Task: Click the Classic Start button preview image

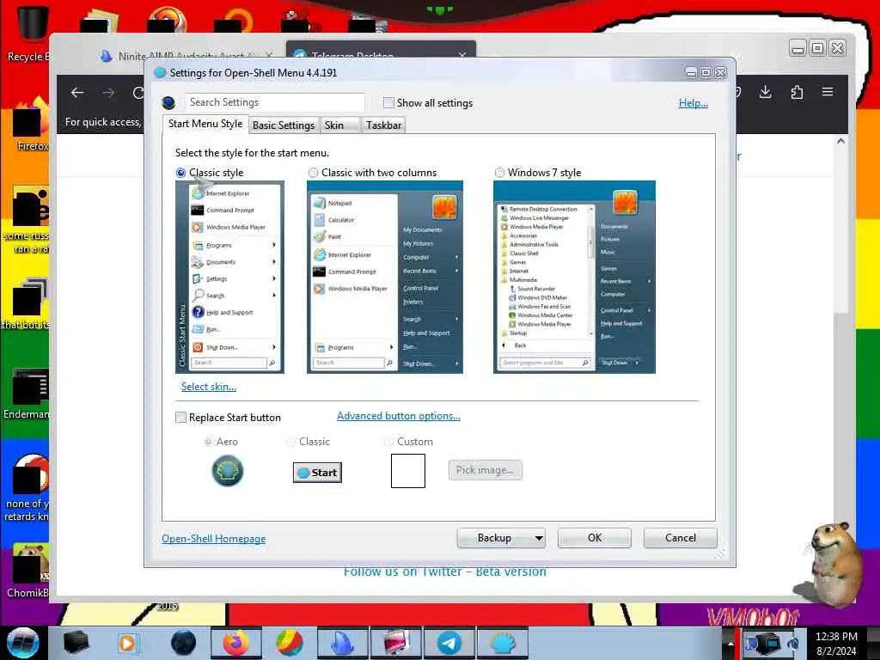Action: click(317, 473)
